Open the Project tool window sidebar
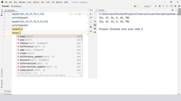The image size is (181, 101). [x=2, y=12]
